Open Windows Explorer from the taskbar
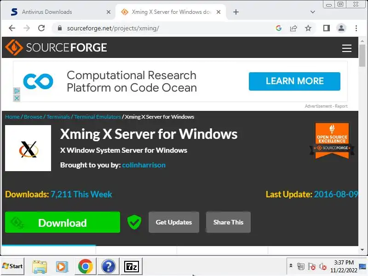 coord(40,267)
